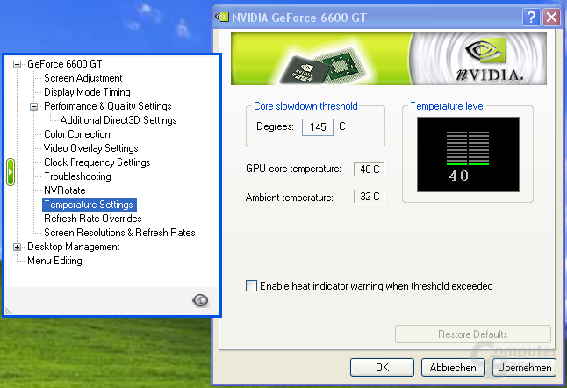Select Screen Resolutions & Refresh Rates

119,233
